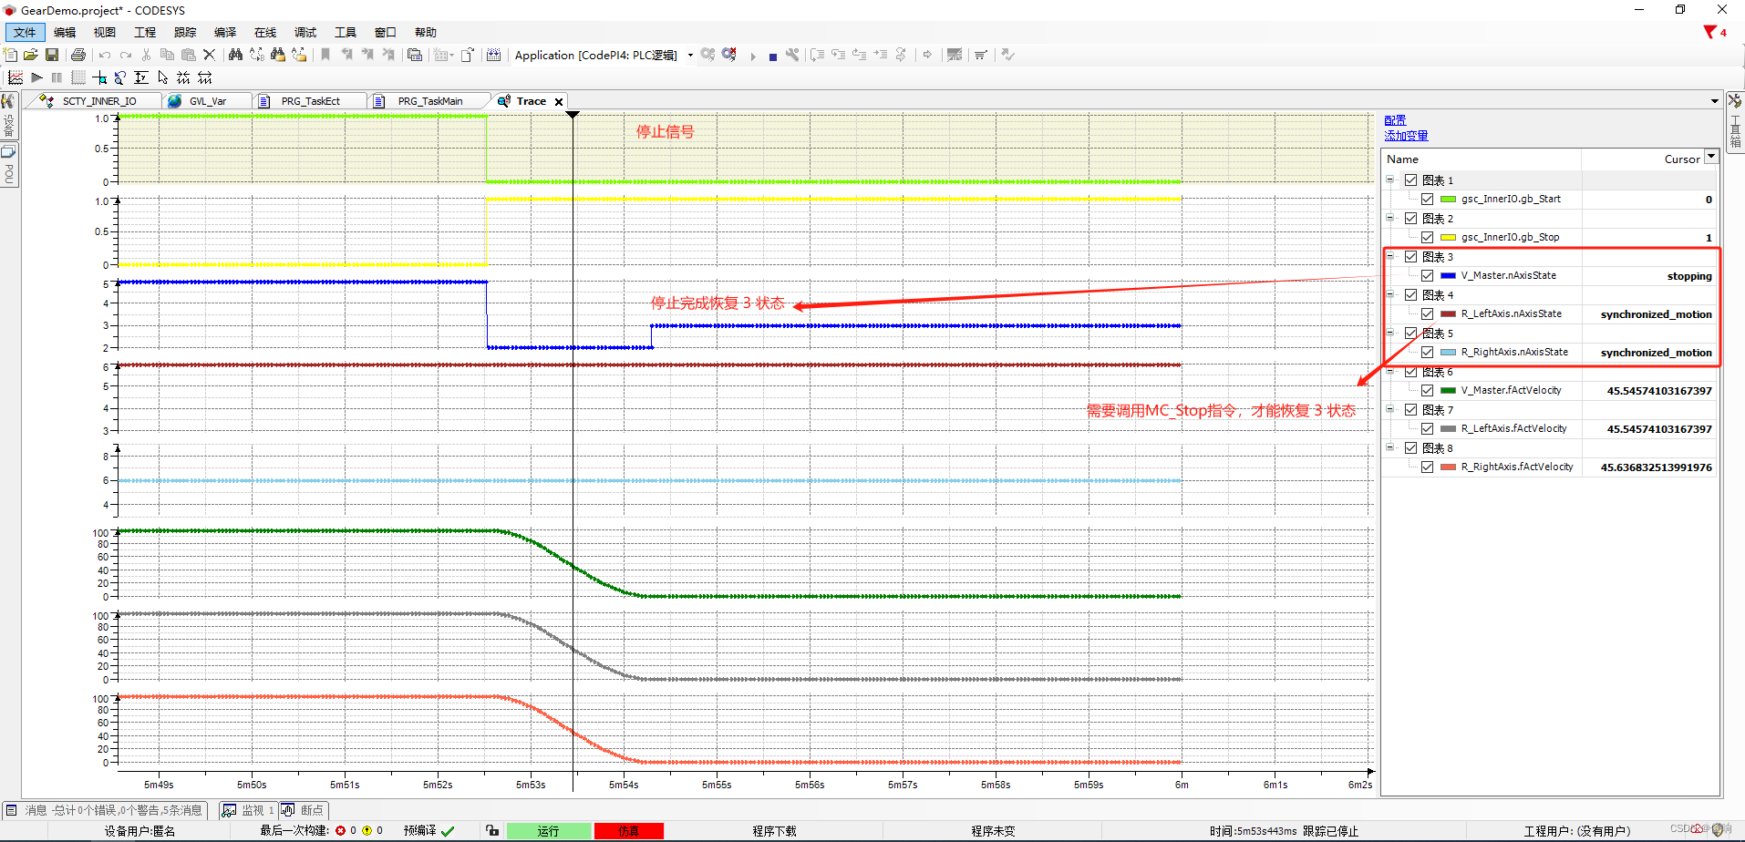Open the Application device dropdown arrow
The image size is (1745, 842).
(690, 56)
